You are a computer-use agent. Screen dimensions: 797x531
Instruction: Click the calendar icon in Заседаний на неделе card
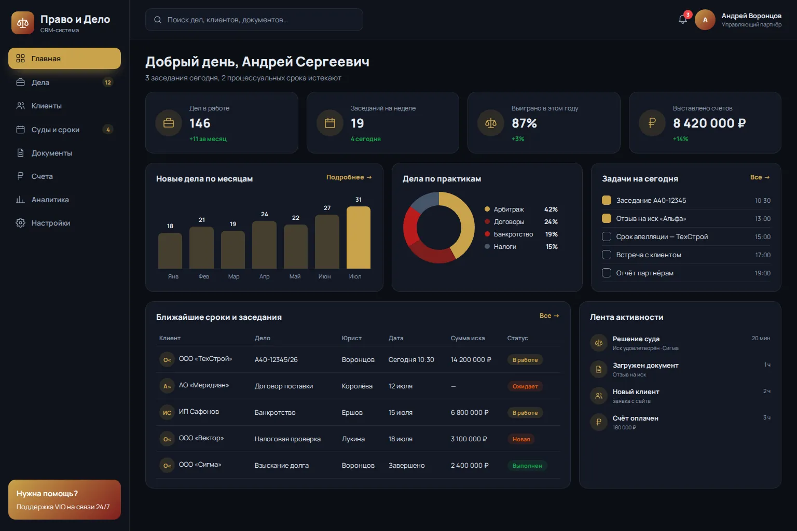click(330, 123)
